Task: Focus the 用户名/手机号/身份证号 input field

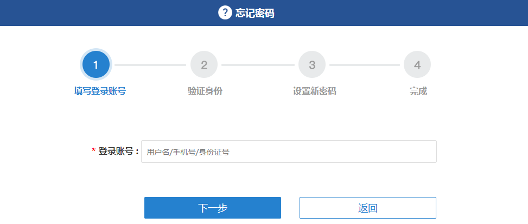Action: [x=289, y=151]
